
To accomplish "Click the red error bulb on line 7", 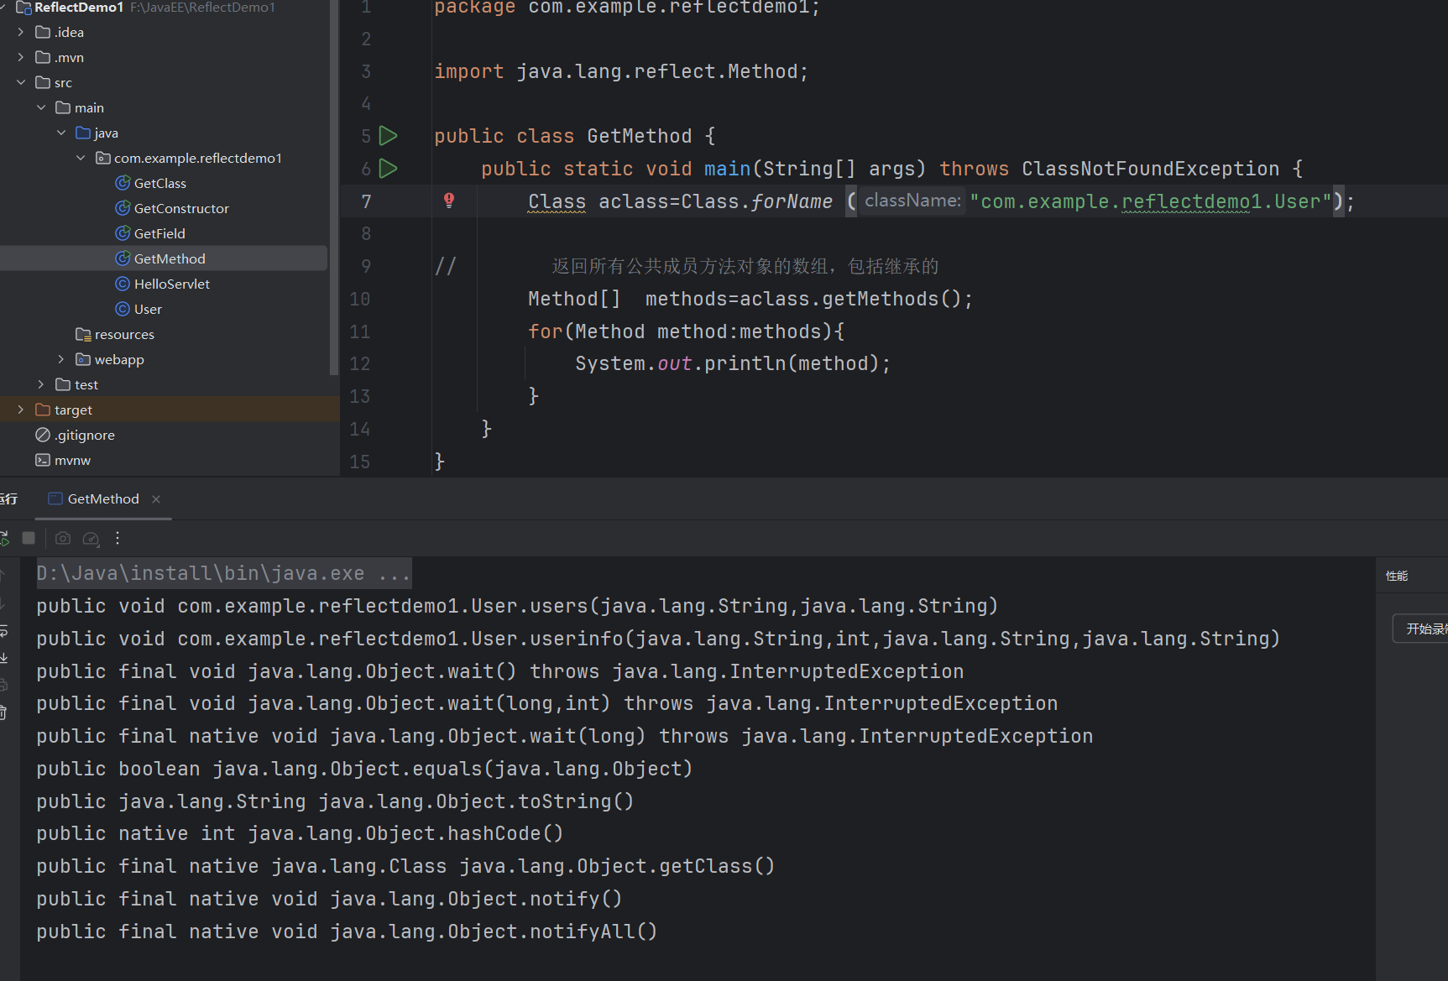I will coord(449,200).
